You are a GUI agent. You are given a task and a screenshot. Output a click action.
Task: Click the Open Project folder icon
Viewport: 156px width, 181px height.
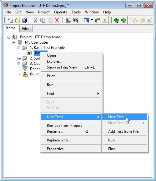[18, 20]
